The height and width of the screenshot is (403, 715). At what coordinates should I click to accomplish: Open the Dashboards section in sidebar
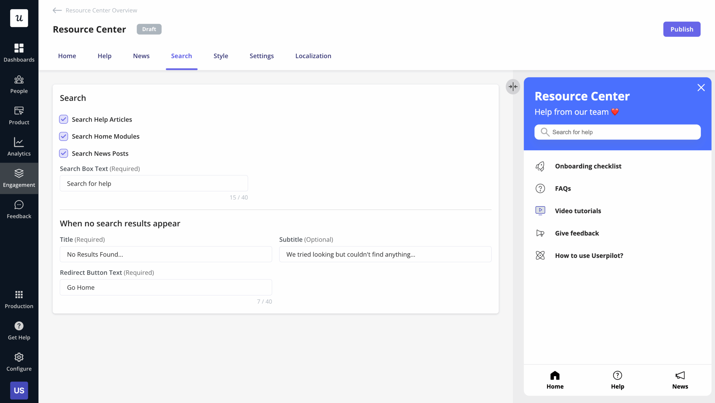[x=19, y=48]
